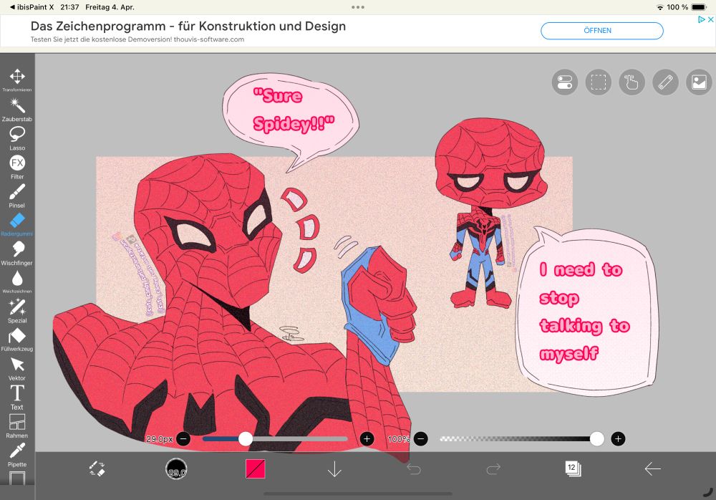716x500 pixels.
Task: Select the Pipette eyedropper tool
Action: pyautogui.click(x=17, y=455)
